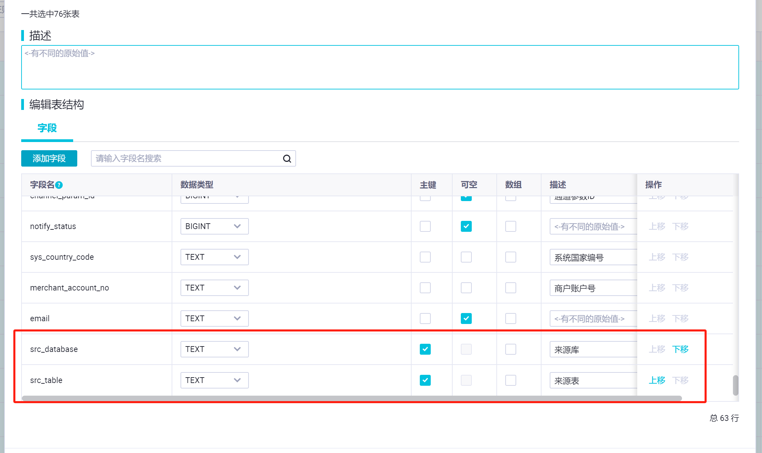Image resolution: width=762 pixels, height=453 pixels.
Task: Open the data type dropdown for src_table
Action: click(214, 380)
